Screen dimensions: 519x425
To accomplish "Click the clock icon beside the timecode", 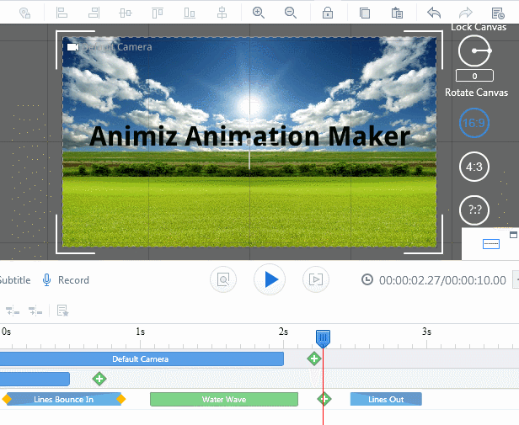I will pyautogui.click(x=367, y=279).
